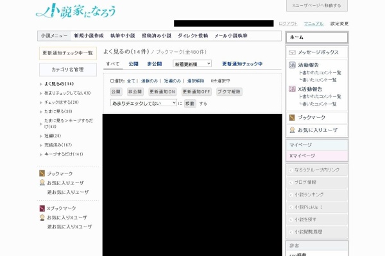This screenshot has height=256, width=385.
Task: Expand the よく見るの(14) category arrow
Action: click(41, 84)
